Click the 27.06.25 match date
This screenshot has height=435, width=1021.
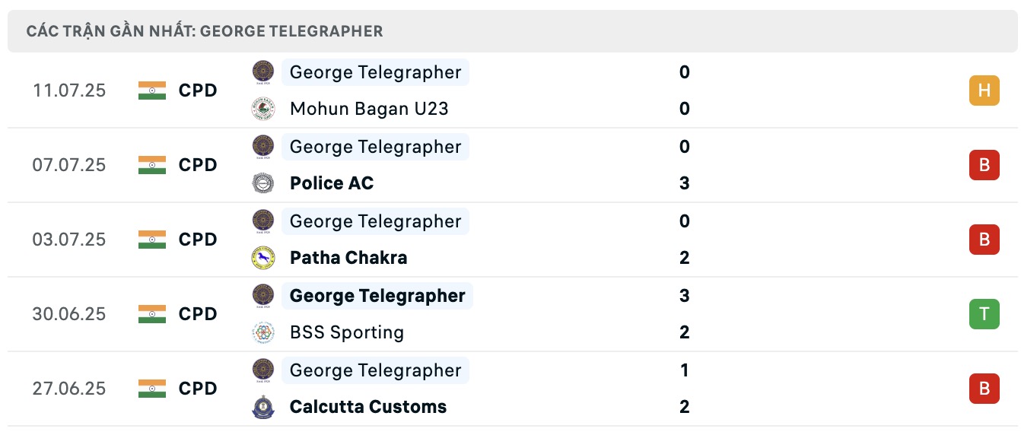(x=69, y=389)
